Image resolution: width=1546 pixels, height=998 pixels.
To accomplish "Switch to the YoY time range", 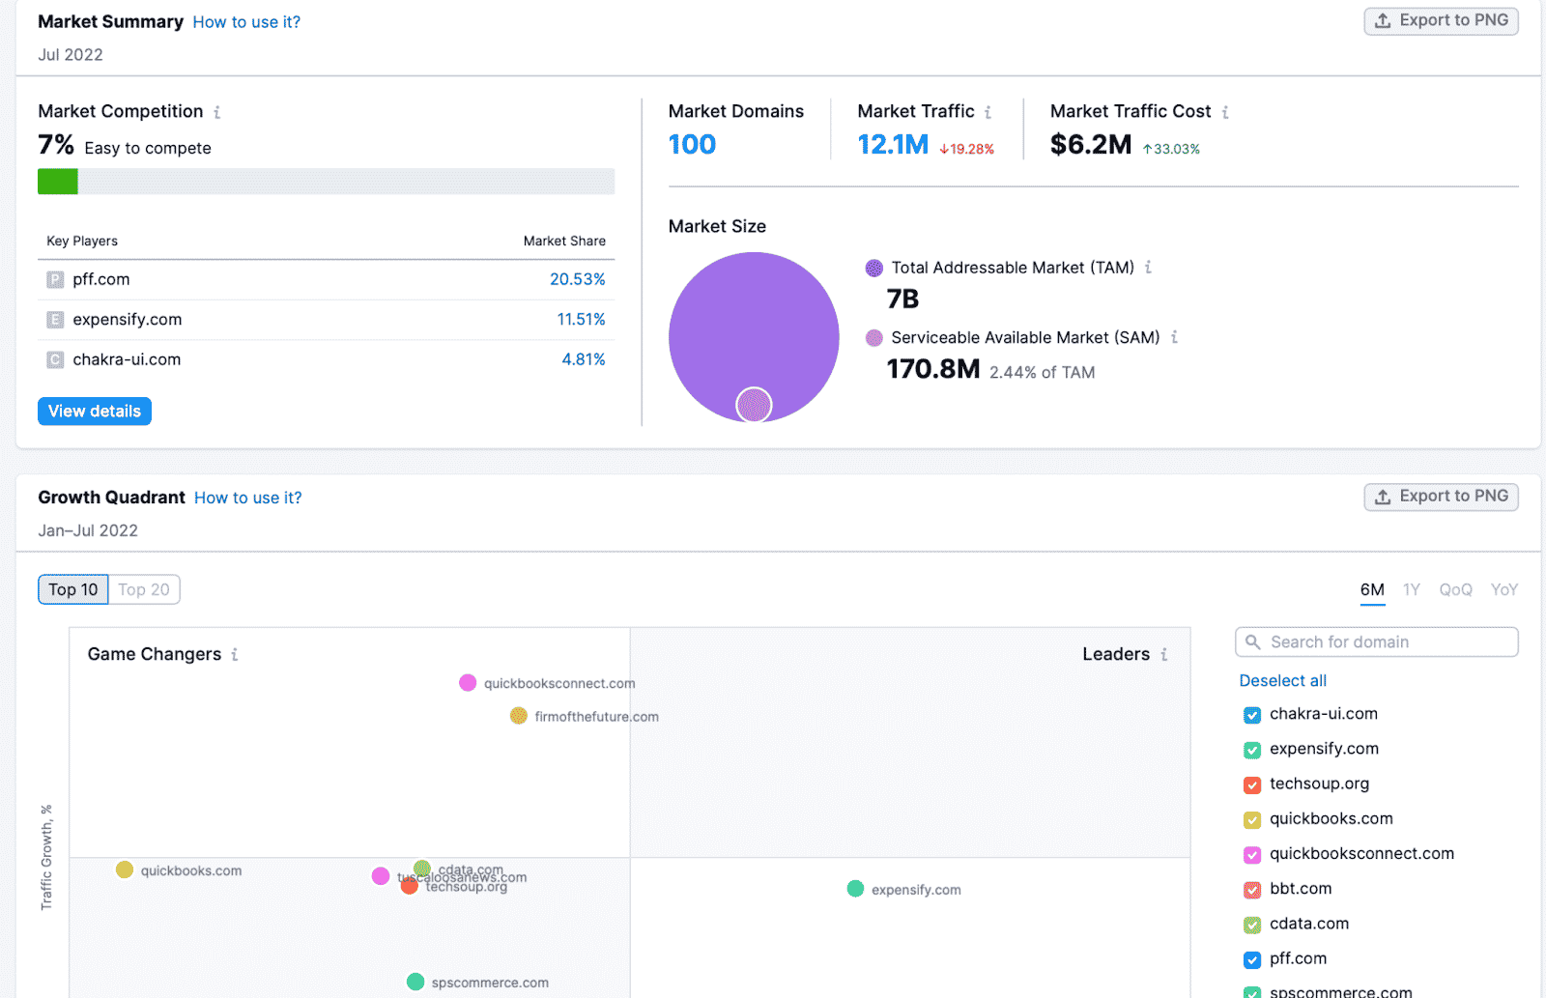I will [1504, 589].
